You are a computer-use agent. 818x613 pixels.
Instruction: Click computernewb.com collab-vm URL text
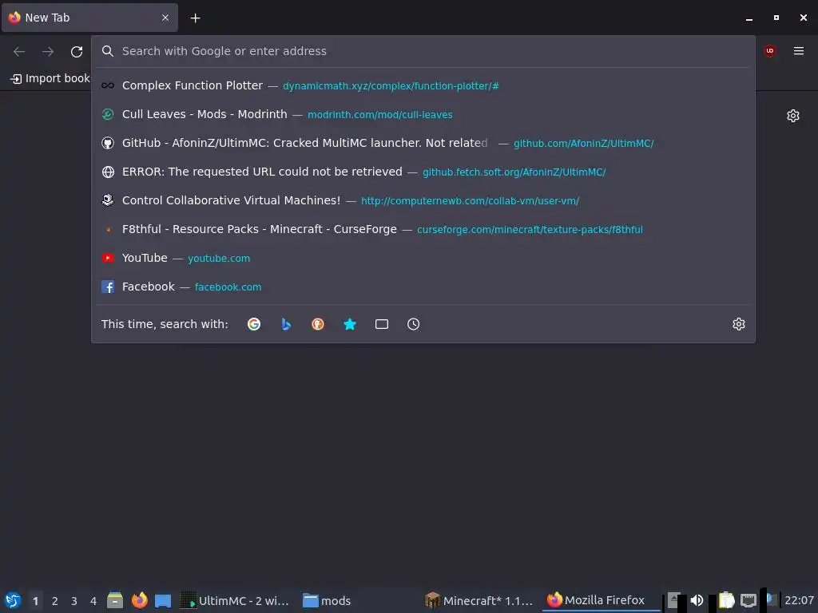tap(470, 200)
